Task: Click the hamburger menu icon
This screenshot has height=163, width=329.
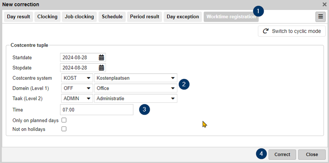Action: (320, 17)
